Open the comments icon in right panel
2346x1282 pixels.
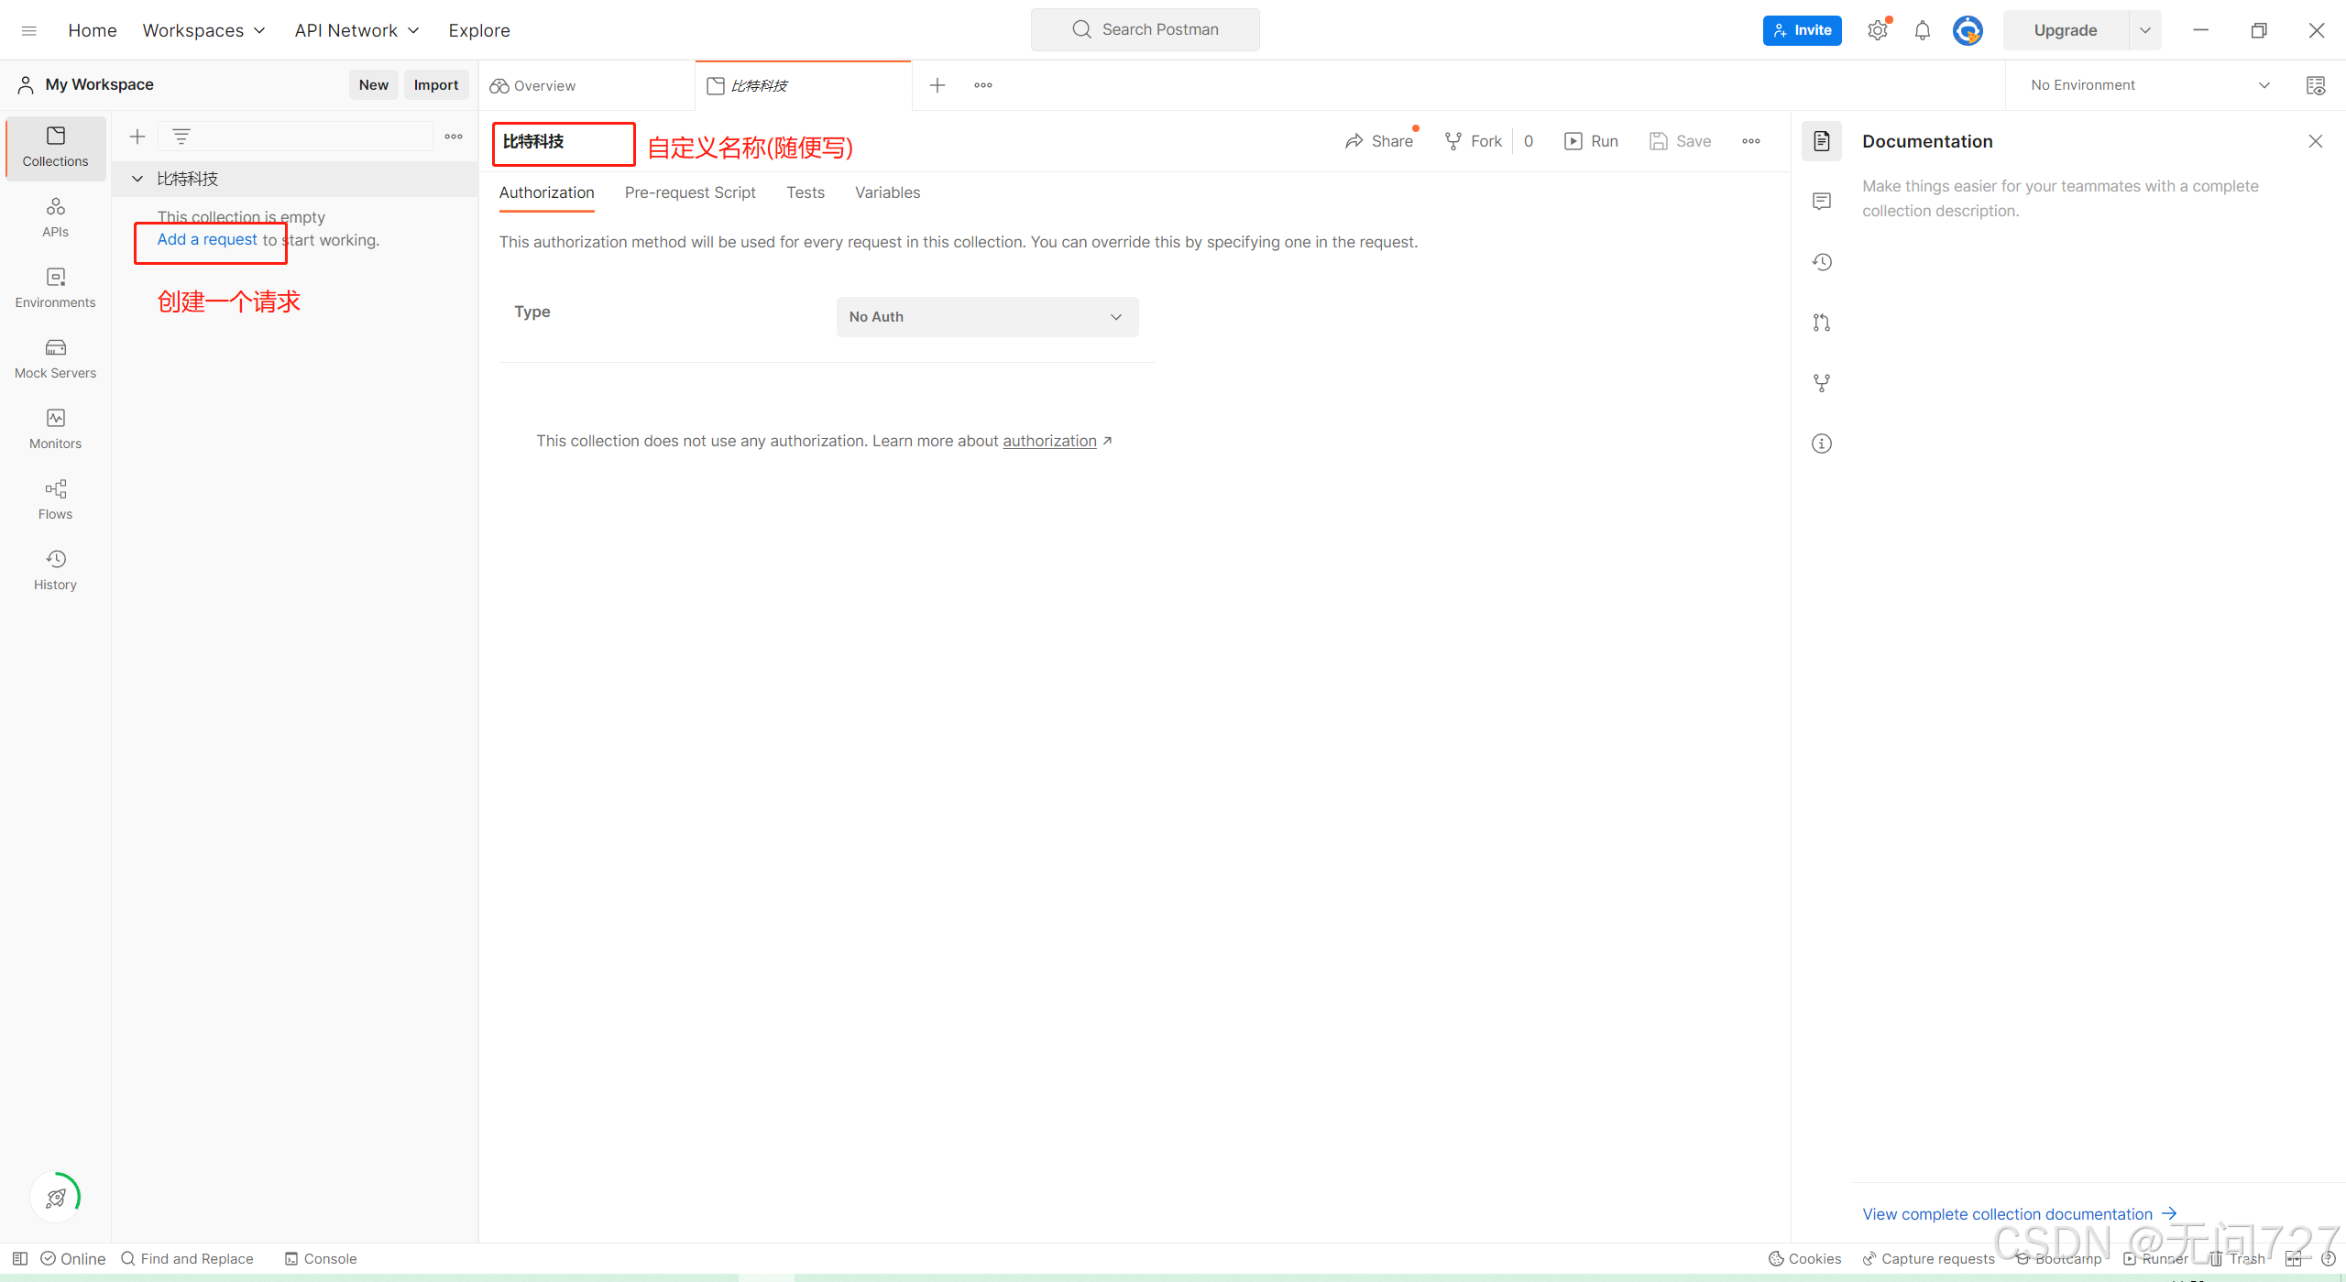coord(1822,202)
